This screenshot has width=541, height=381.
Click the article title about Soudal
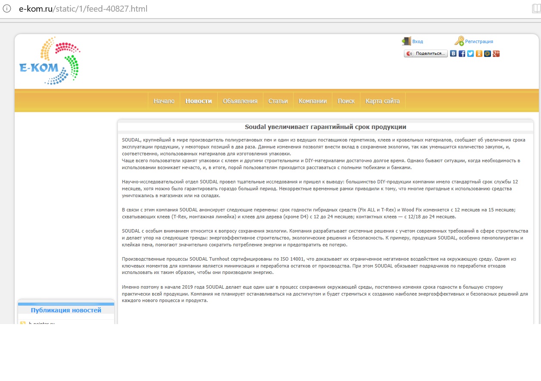point(325,127)
